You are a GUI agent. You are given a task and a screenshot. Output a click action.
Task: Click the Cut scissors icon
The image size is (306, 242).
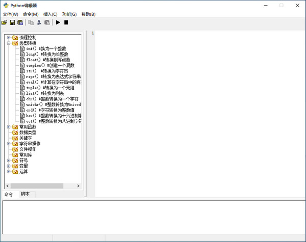pyautogui.click(x=39, y=22)
